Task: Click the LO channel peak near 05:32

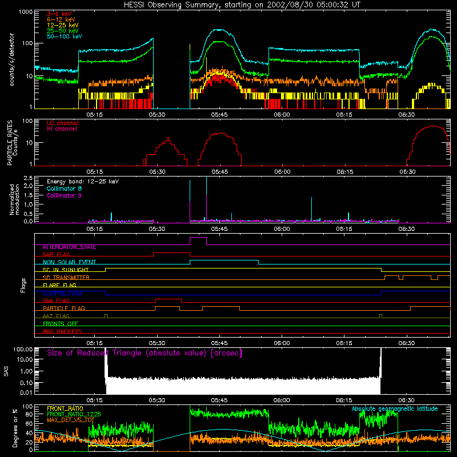Action: (168, 139)
